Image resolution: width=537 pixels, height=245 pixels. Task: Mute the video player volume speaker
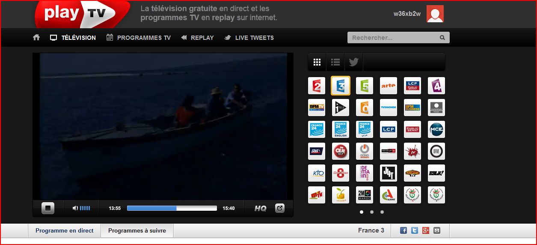point(75,208)
